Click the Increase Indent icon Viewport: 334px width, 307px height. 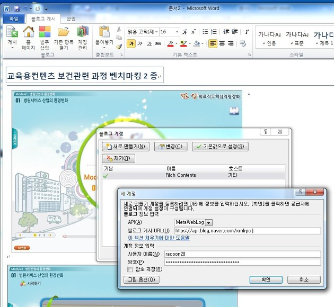point(234,32)
